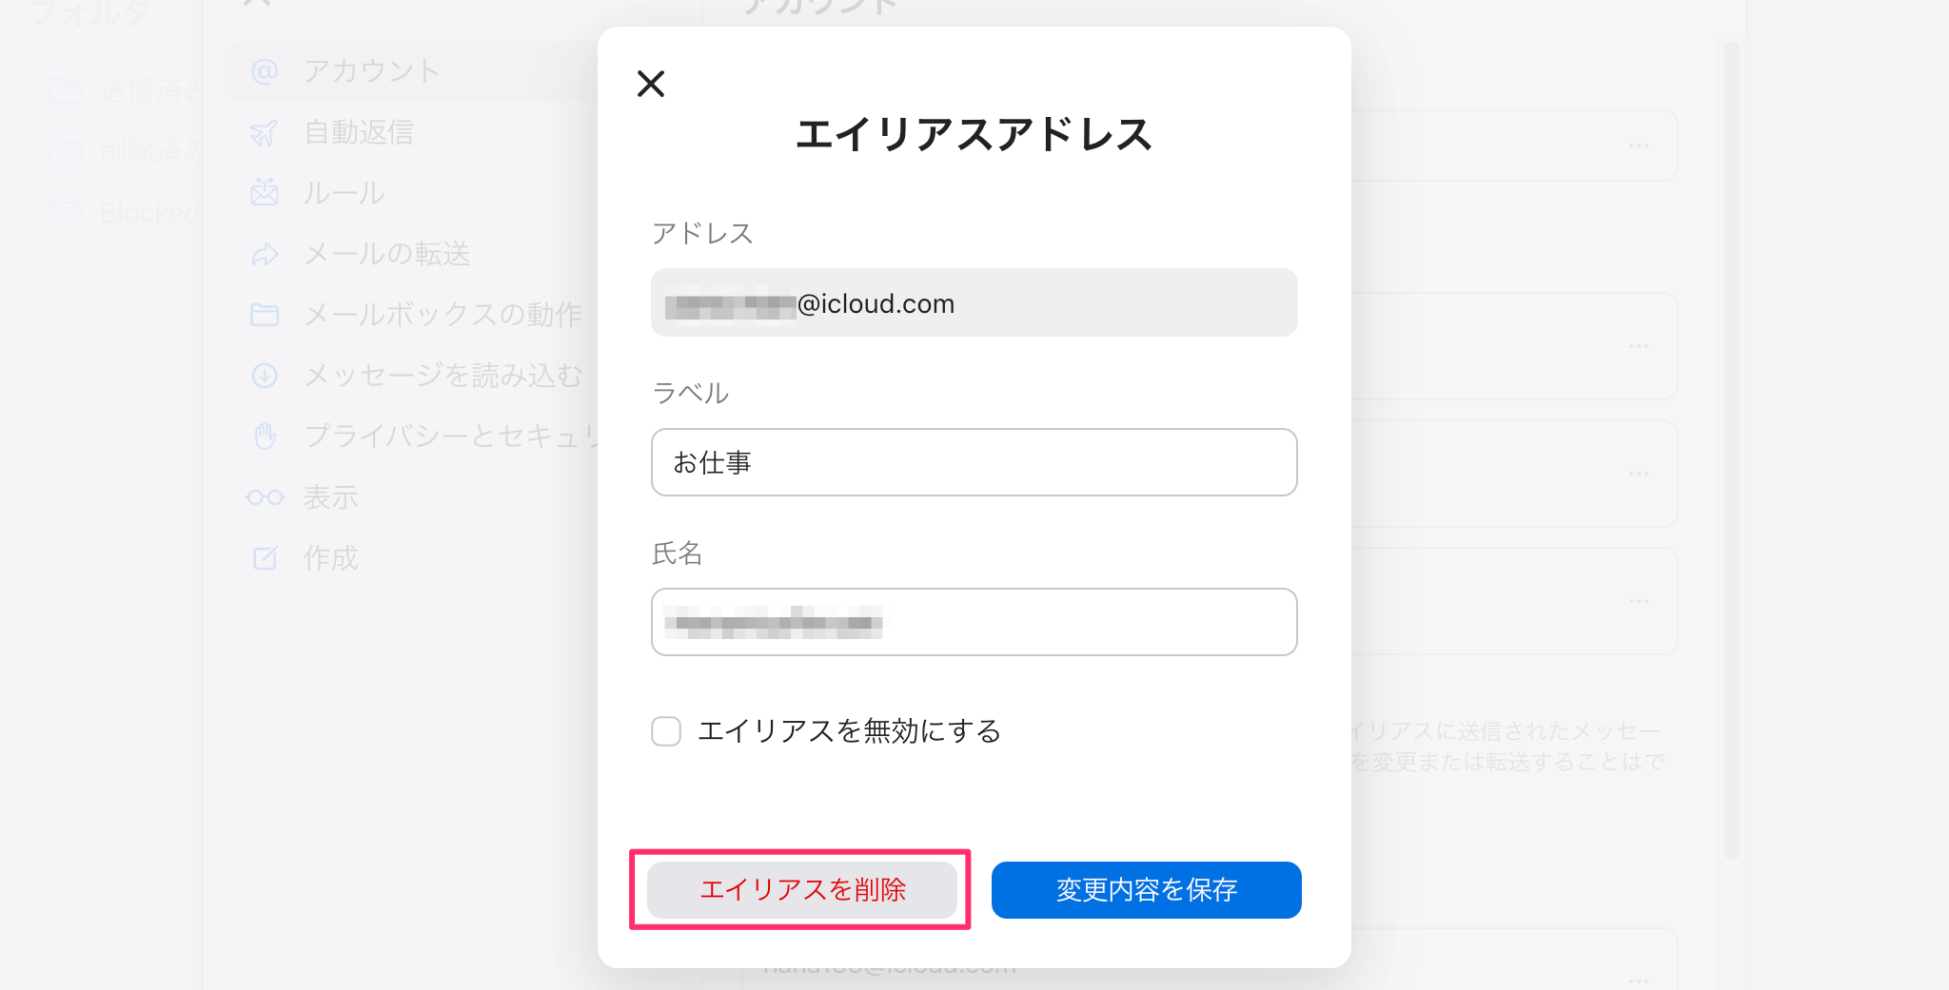Click the 作成 compose icon
Viewport: 1949px width, 990px height.
[x=265, y=558]
